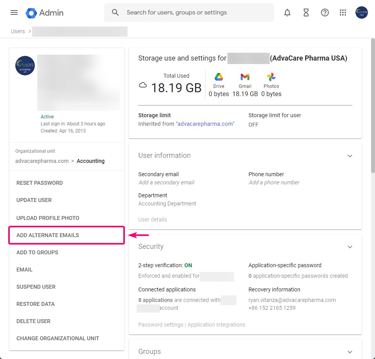Collapse the Security section chevron
The height and width of the screenshot is (359, 375).
(350, 247)
